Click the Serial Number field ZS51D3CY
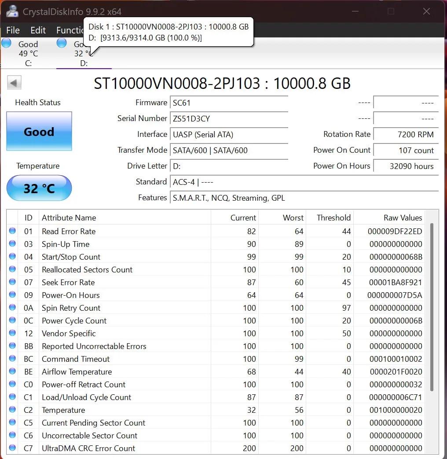This screenshot has width=447, height=459. (229, 119)
